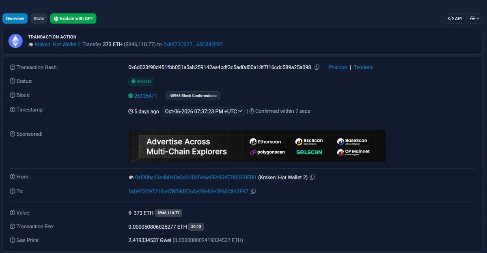The width and height of the screenshot is (487, 253).
Task: Click the Confirmed within 7 secs text
Action: coord(282,111)
